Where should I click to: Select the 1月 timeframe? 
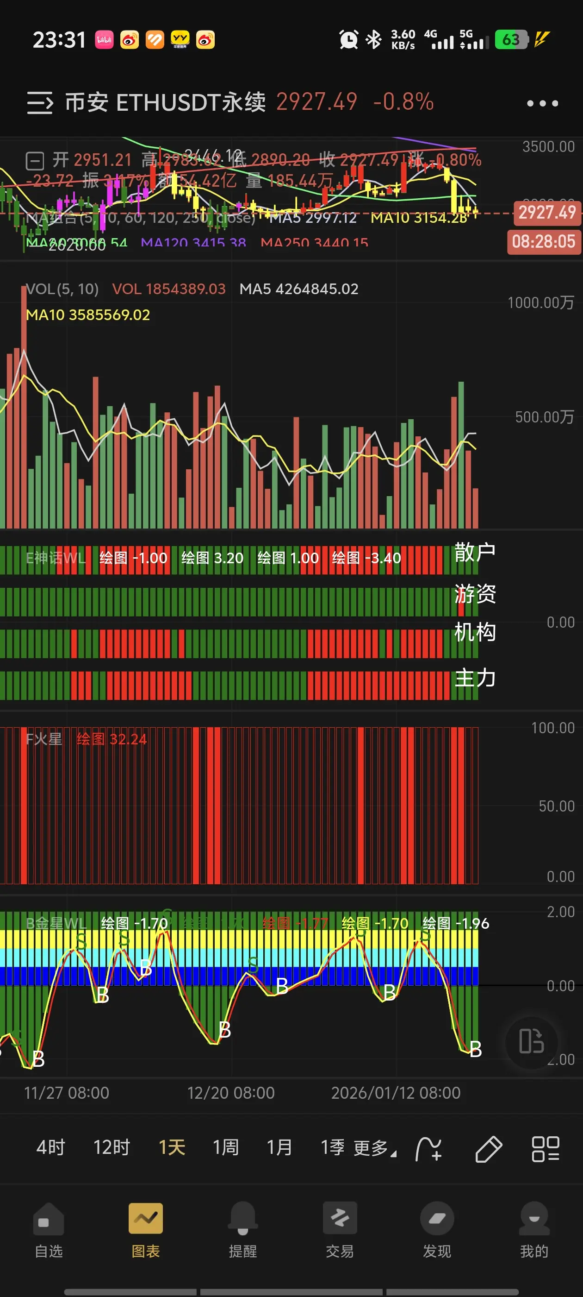click(279, 1147)
